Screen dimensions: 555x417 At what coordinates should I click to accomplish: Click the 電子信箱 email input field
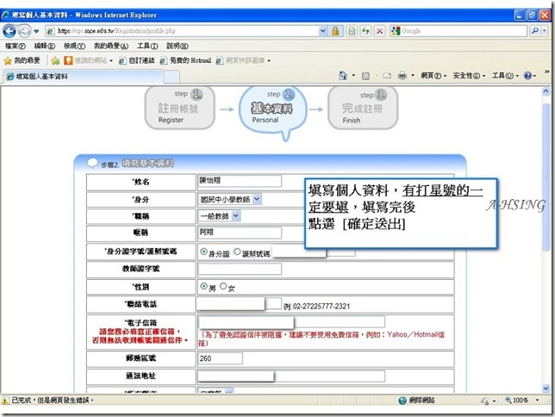291,322
